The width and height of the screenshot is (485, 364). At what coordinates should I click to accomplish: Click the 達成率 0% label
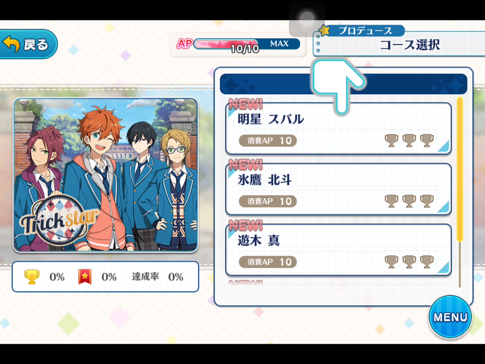coord(157,277)
